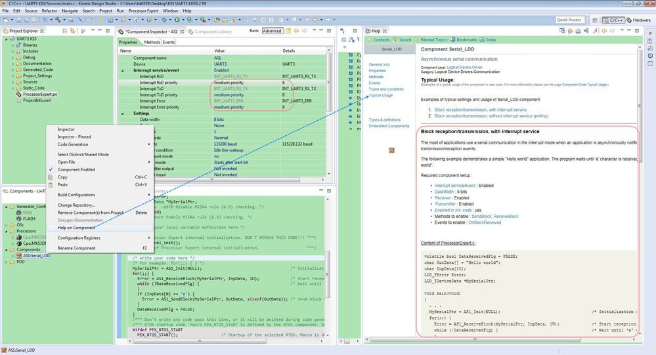
Task: Collapse the Settings property group
Action: click(123, 114)
